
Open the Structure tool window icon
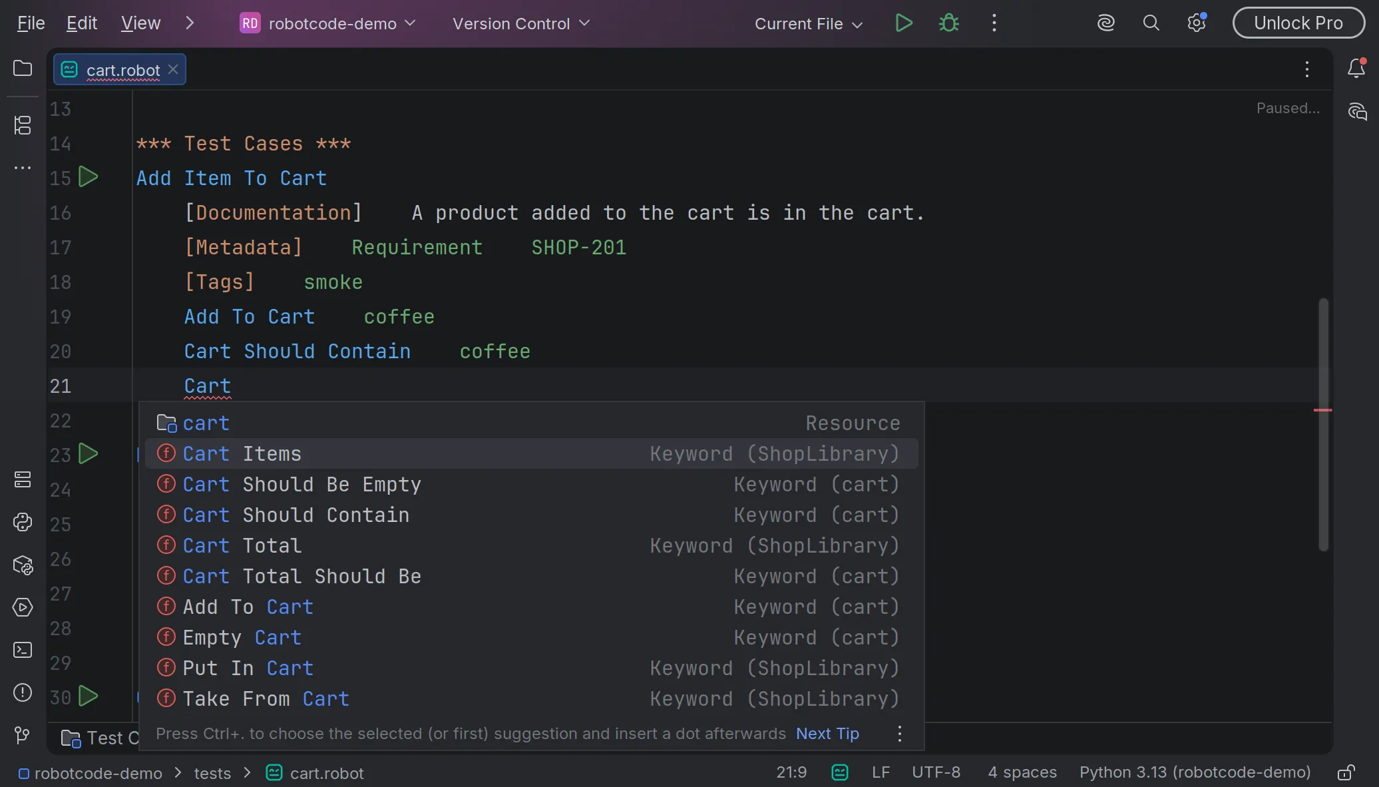tap(23, 125)
